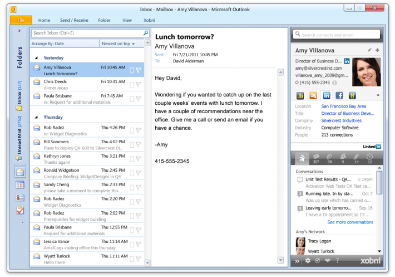
Task: Expand navigation pane options small arrow
Action: coord(23,222)
